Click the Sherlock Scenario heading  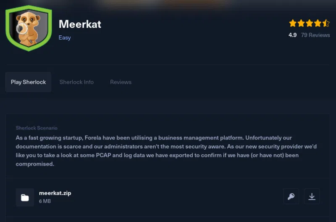[x=37, y=128]
